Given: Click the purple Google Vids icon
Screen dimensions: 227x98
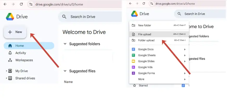Looking at the screenshot, I should (x=133, y=67).
